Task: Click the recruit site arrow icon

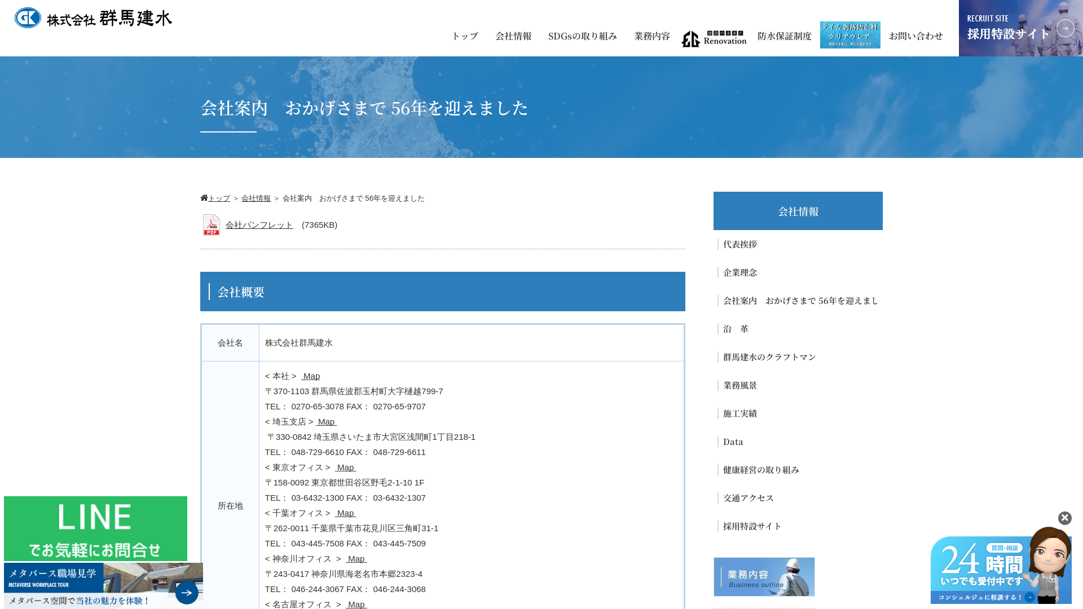Action: point(1066,28)
